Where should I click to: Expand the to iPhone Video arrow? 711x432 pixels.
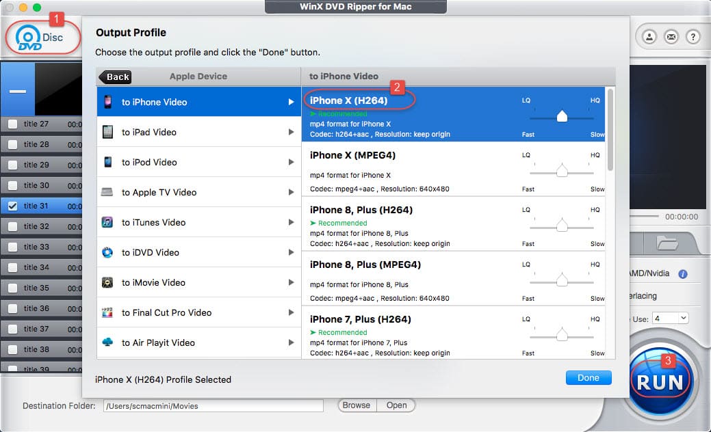click(291, 102)
